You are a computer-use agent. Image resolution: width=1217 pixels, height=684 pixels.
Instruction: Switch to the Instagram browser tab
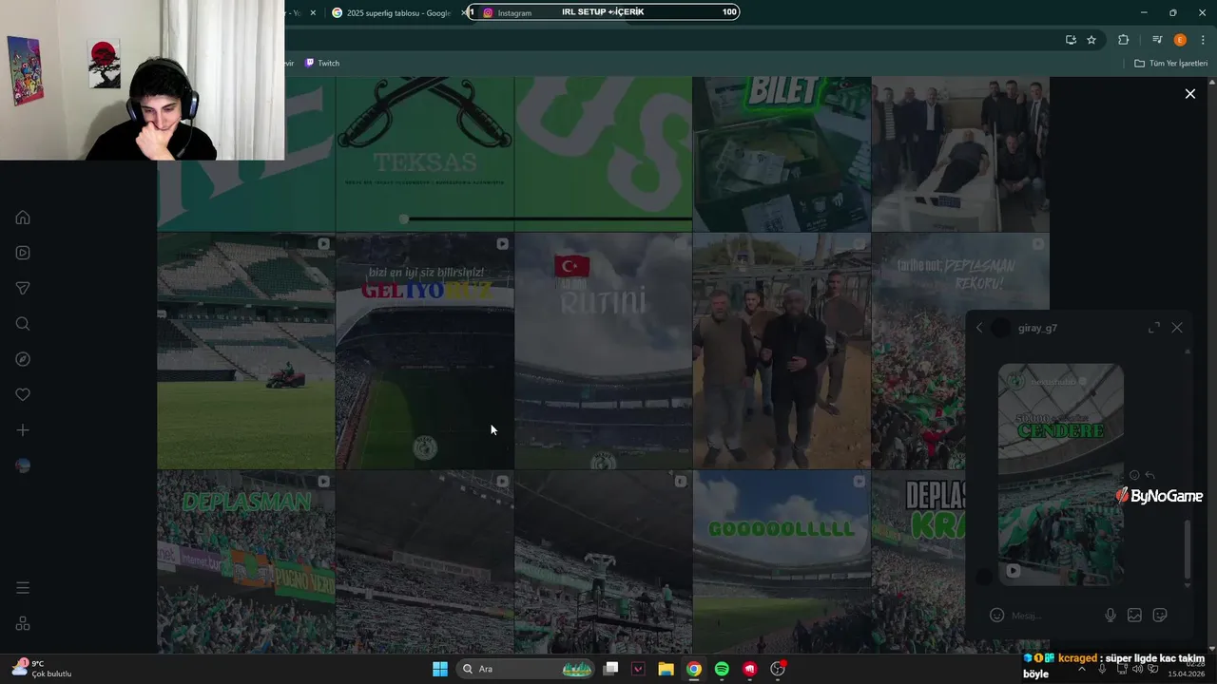[514, 12]
